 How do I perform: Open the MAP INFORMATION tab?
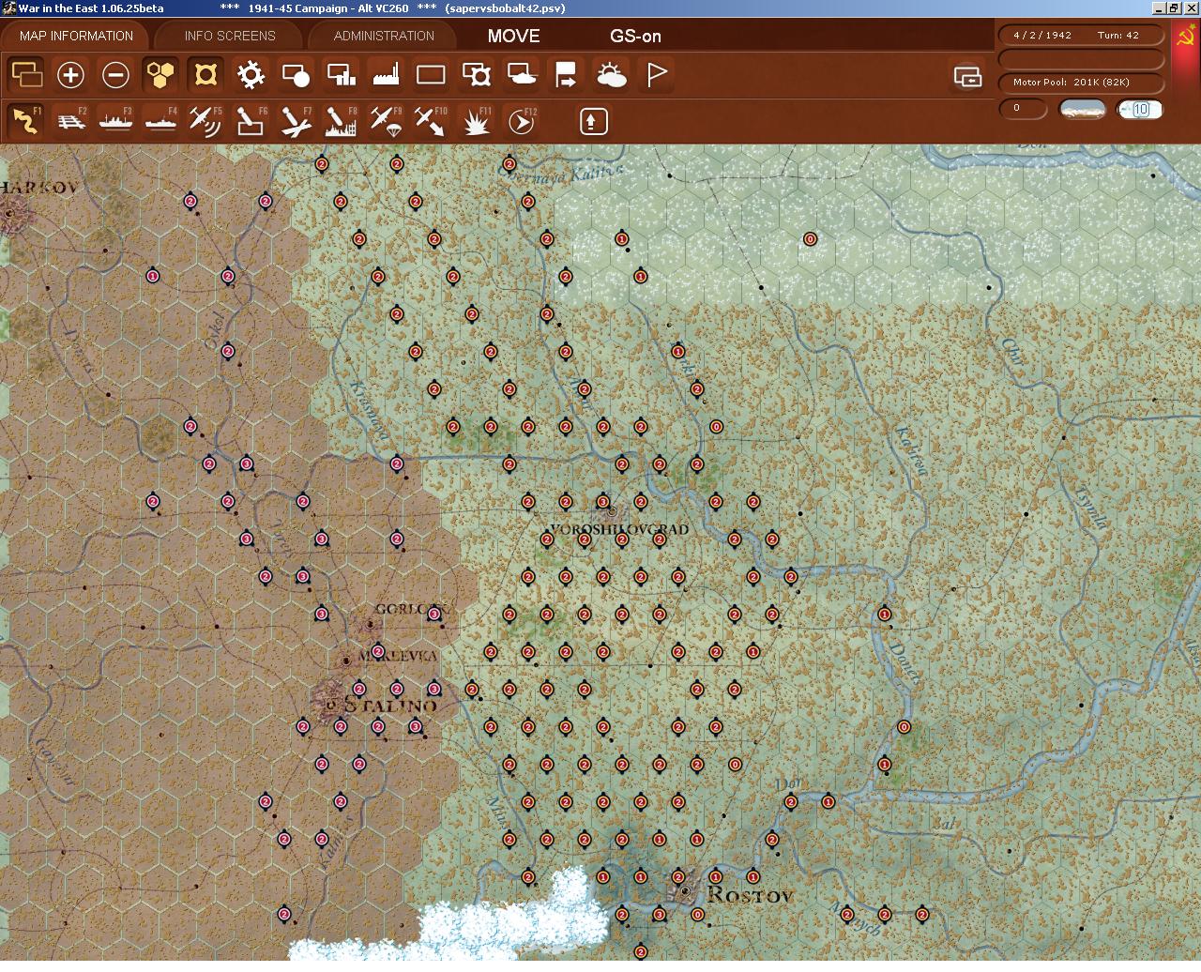tap(76, 36)
